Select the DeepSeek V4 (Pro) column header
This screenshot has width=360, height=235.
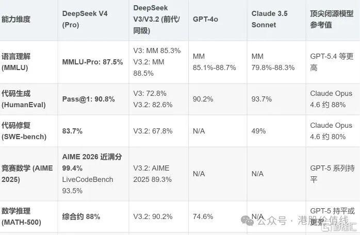click(x=85, y=19)
